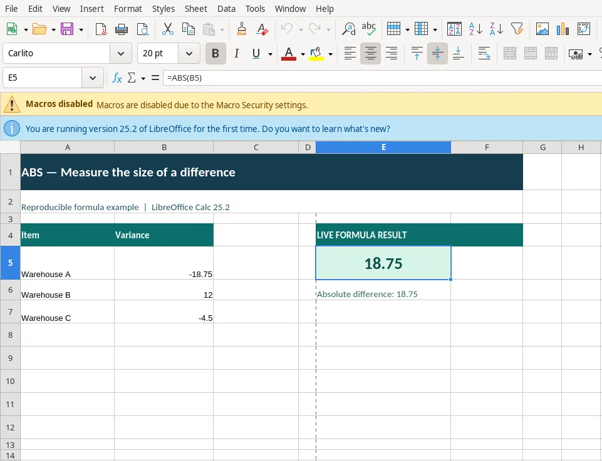Screen dimensions: 602x461
Task: Click the Open folder icon
Action: (39, 29)
